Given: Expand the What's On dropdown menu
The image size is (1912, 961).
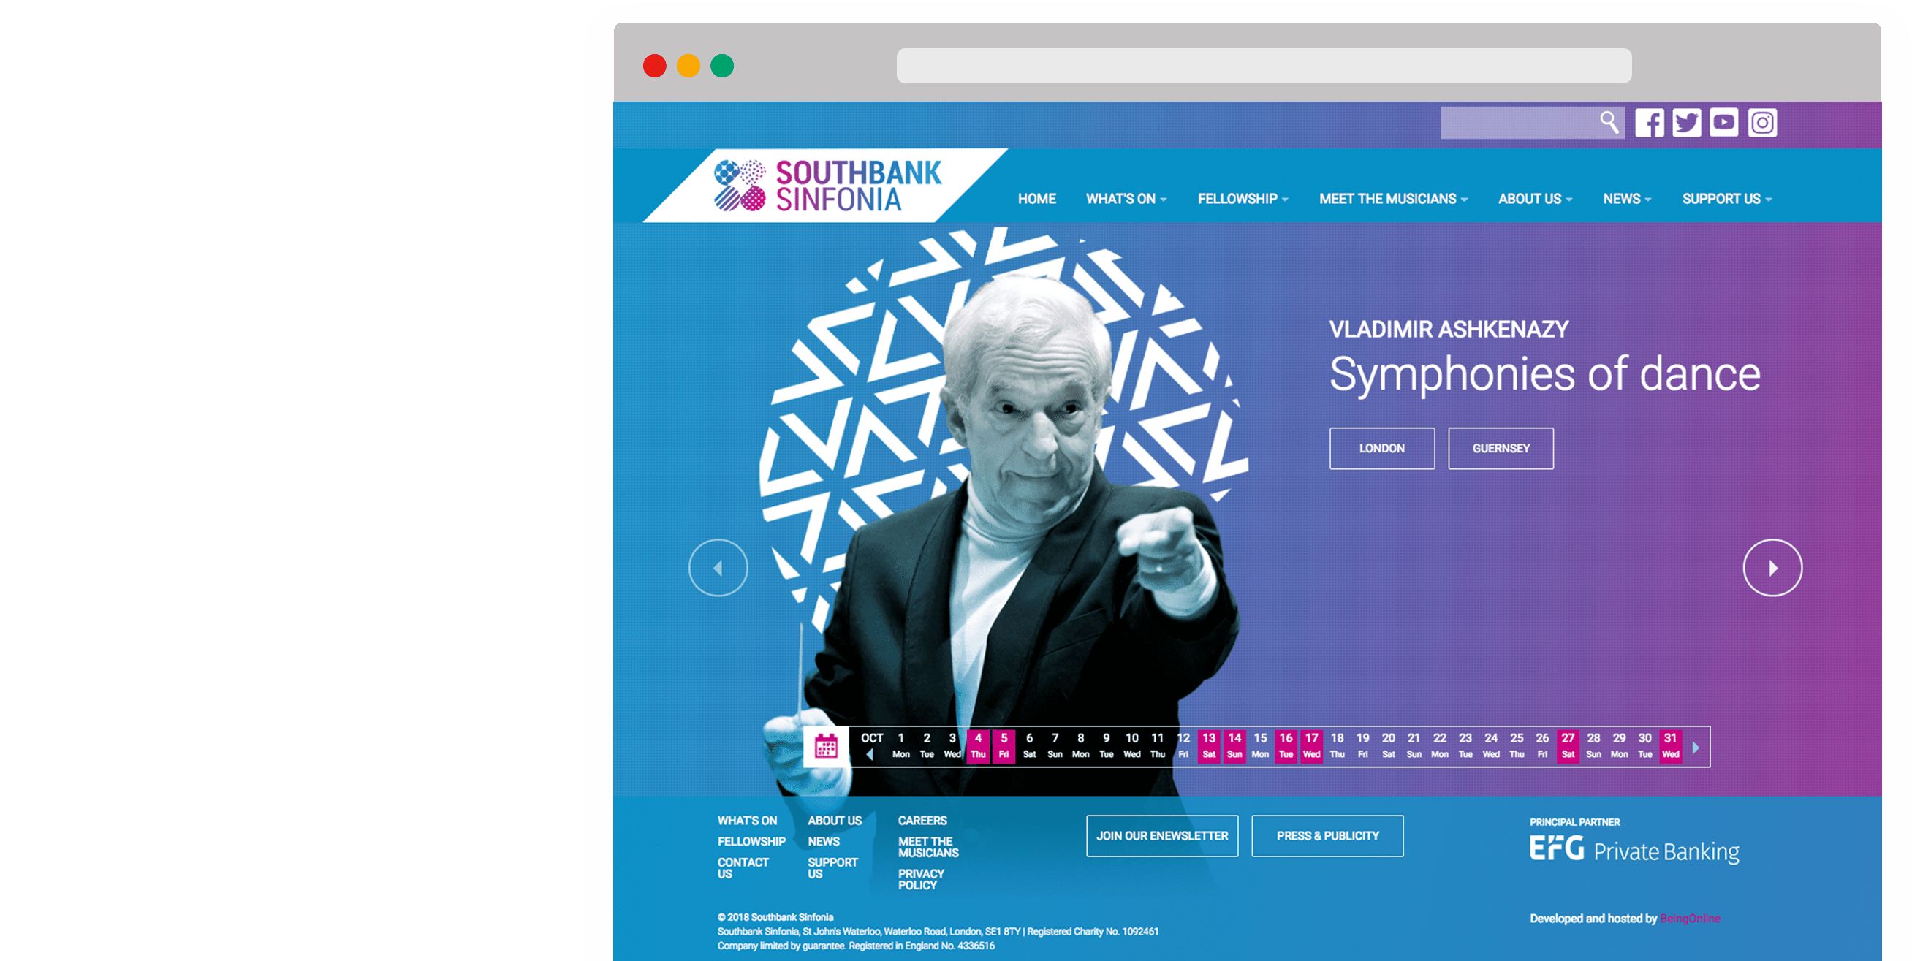Looking at the screenshot, I should 1126,199.
